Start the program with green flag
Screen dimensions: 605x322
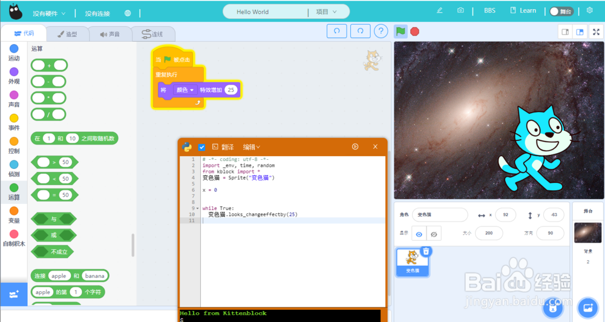[401, 31]
